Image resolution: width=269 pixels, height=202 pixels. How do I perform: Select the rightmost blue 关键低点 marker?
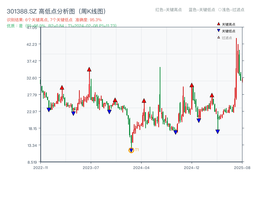click(x=218, y=131)
